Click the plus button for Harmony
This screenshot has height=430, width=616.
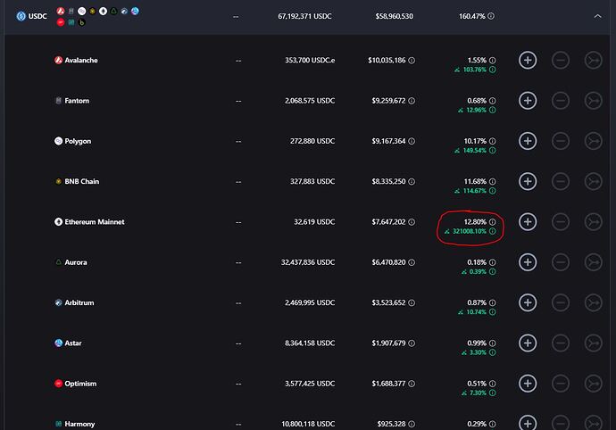pos(528,424)
